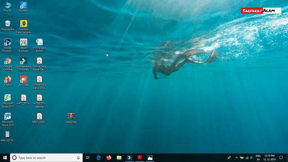Viewport: 288px width, 162px height.
Task: Select the Google Chrome desktop shortcut
Action: 8,64
